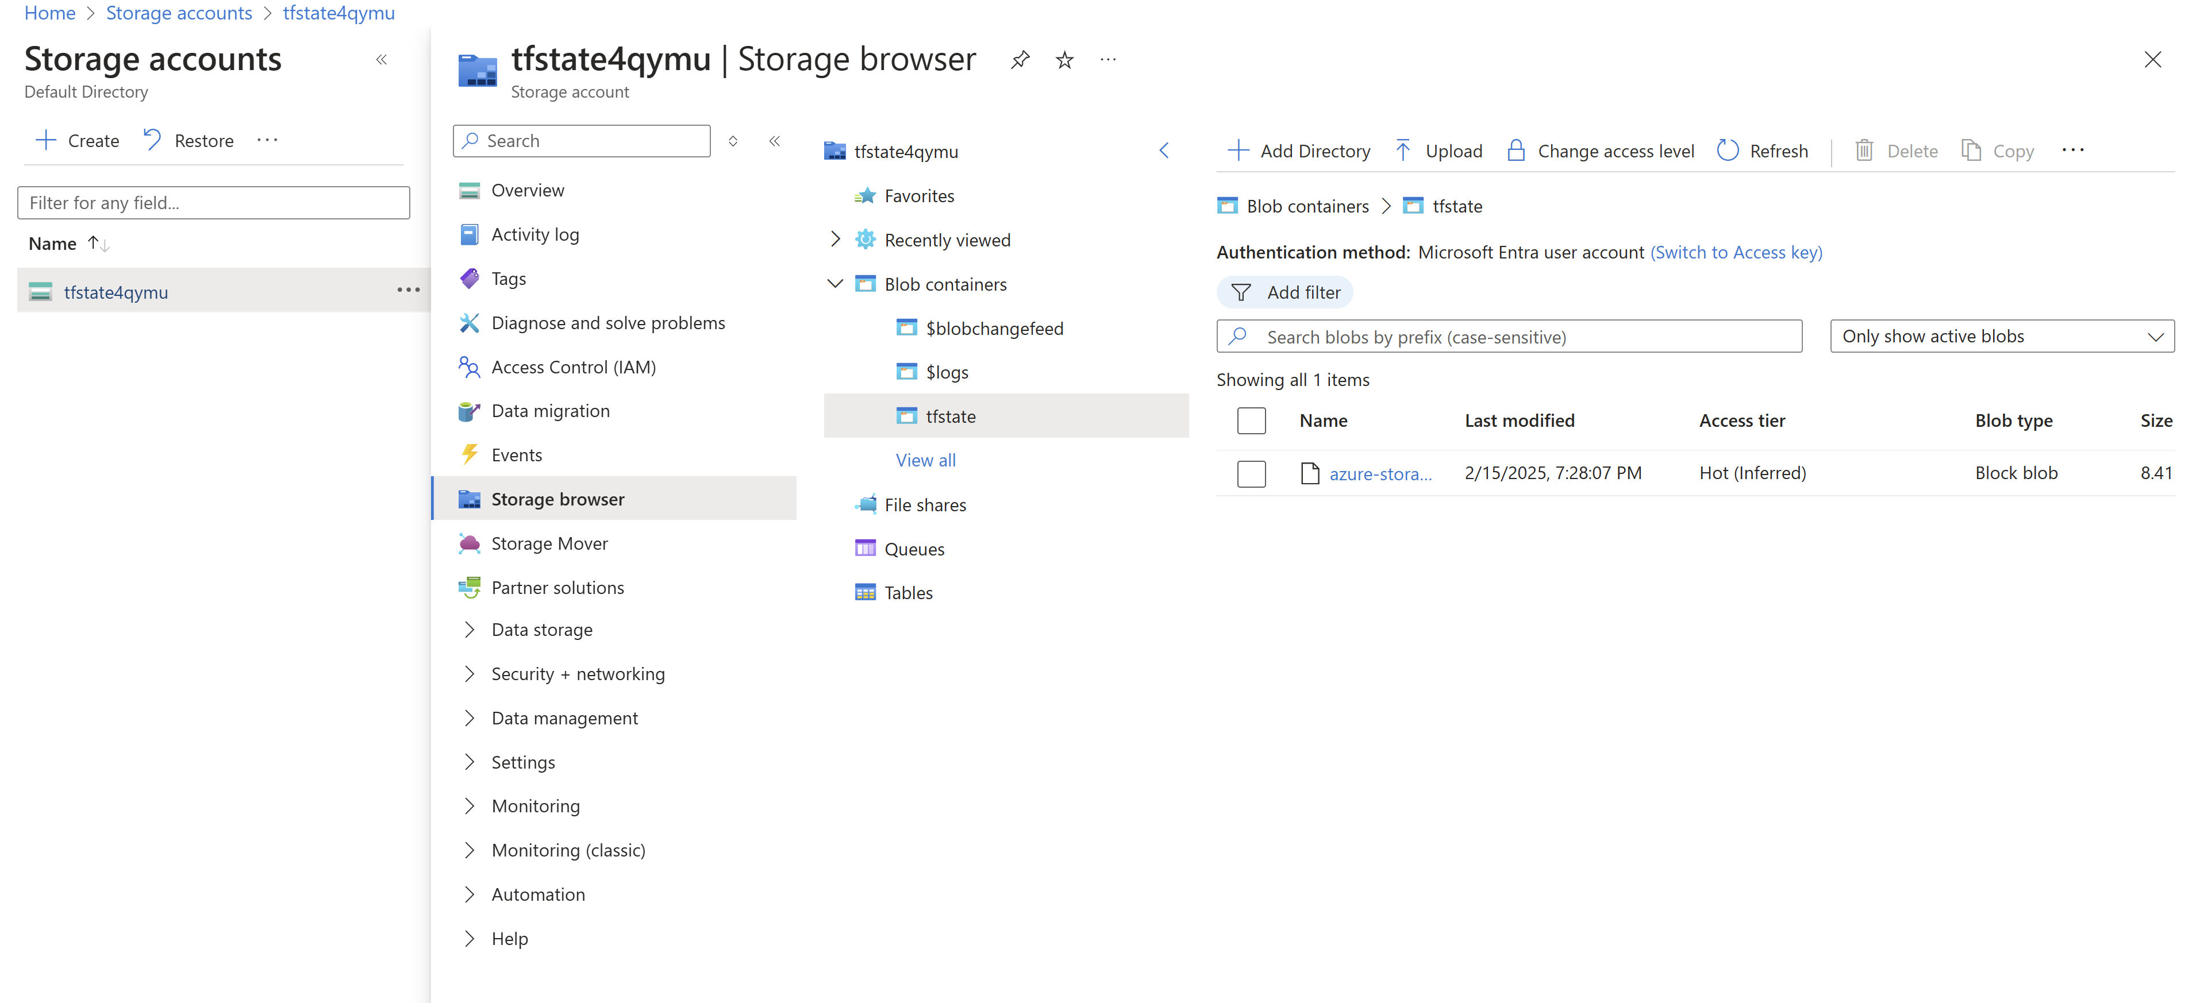Click the Change access level lock icon

(x=1516, y=151)
